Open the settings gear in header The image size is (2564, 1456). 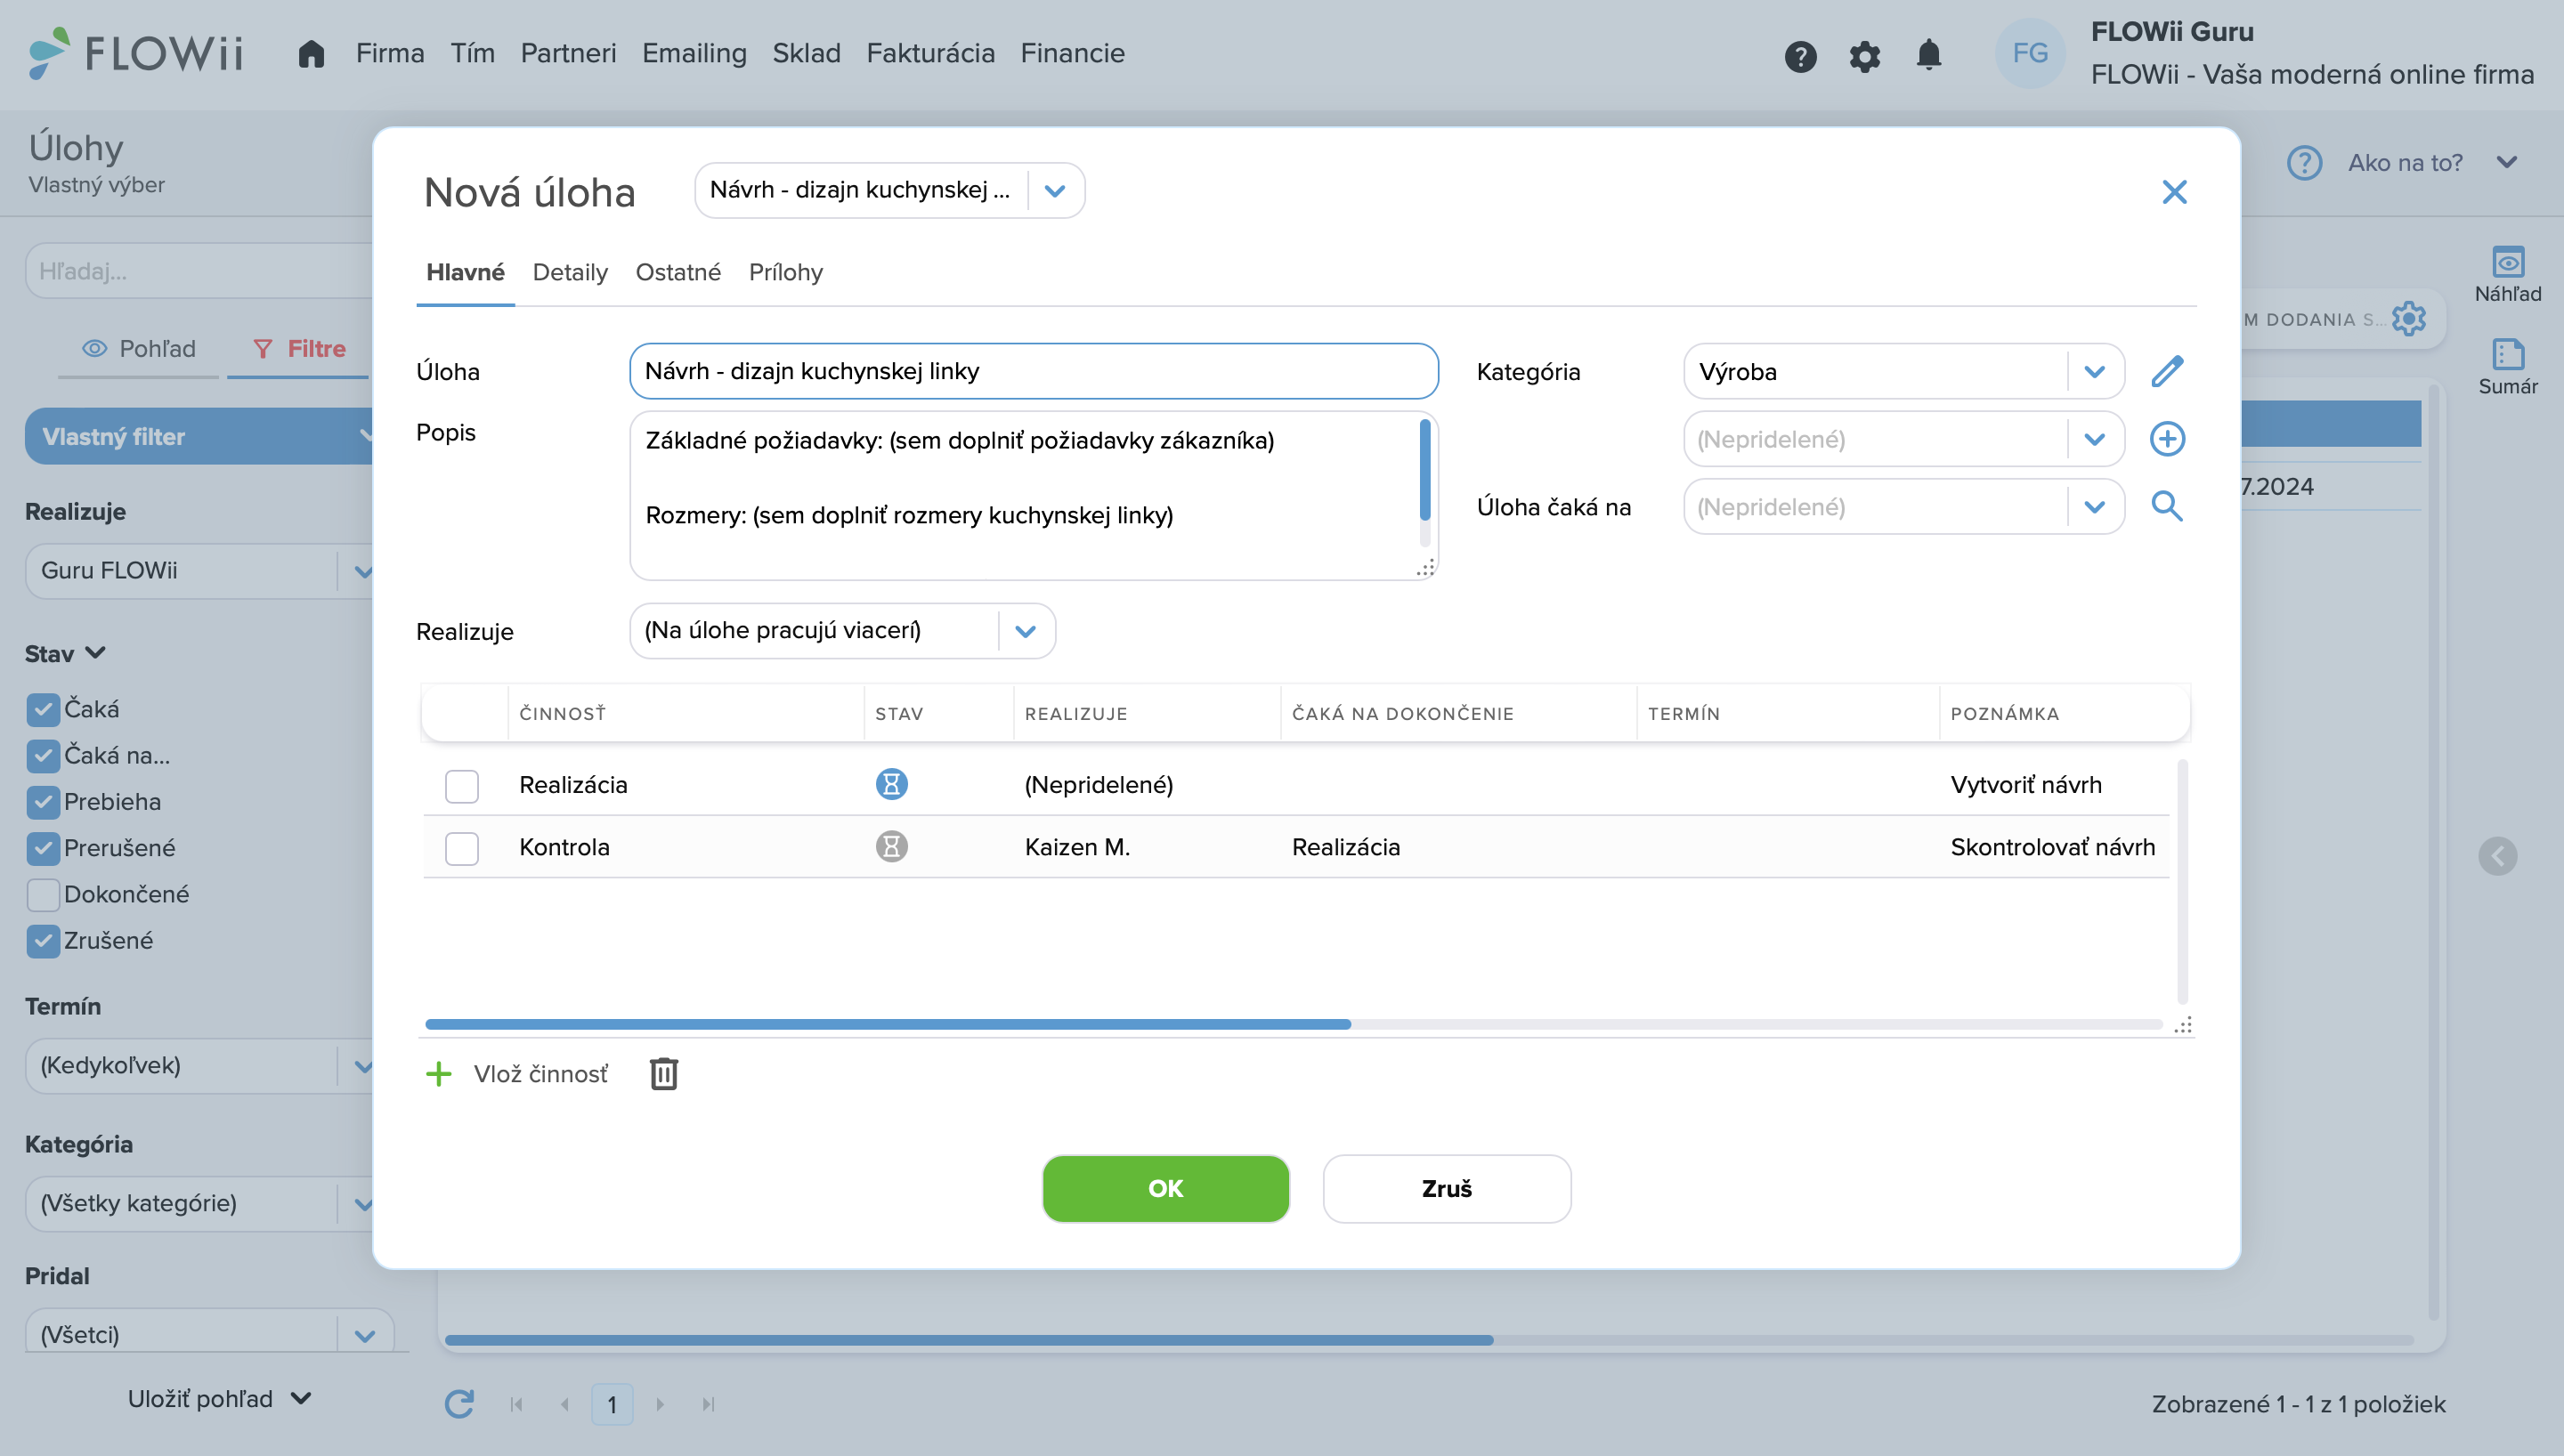pyautogui.click(x=1864, y=56)
